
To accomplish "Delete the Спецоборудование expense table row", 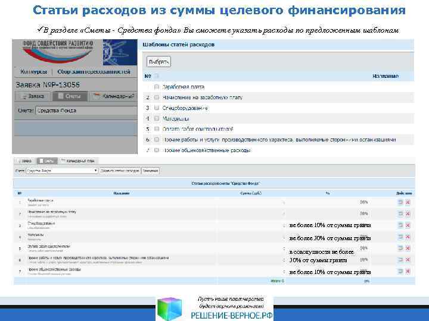I will (x=408, y=225).
